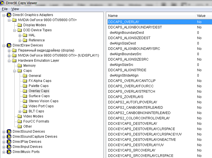Viewport: 212px width, 158px height.
Task: Open the View menu
Action: 15,9
